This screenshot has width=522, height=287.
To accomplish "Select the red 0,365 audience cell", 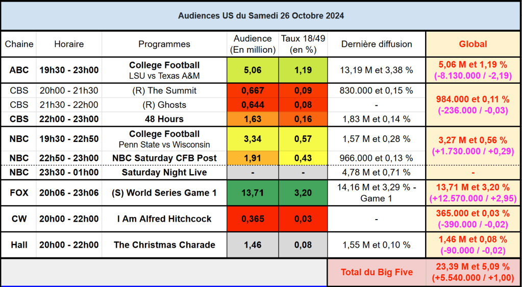I will (x=253, y=219).
